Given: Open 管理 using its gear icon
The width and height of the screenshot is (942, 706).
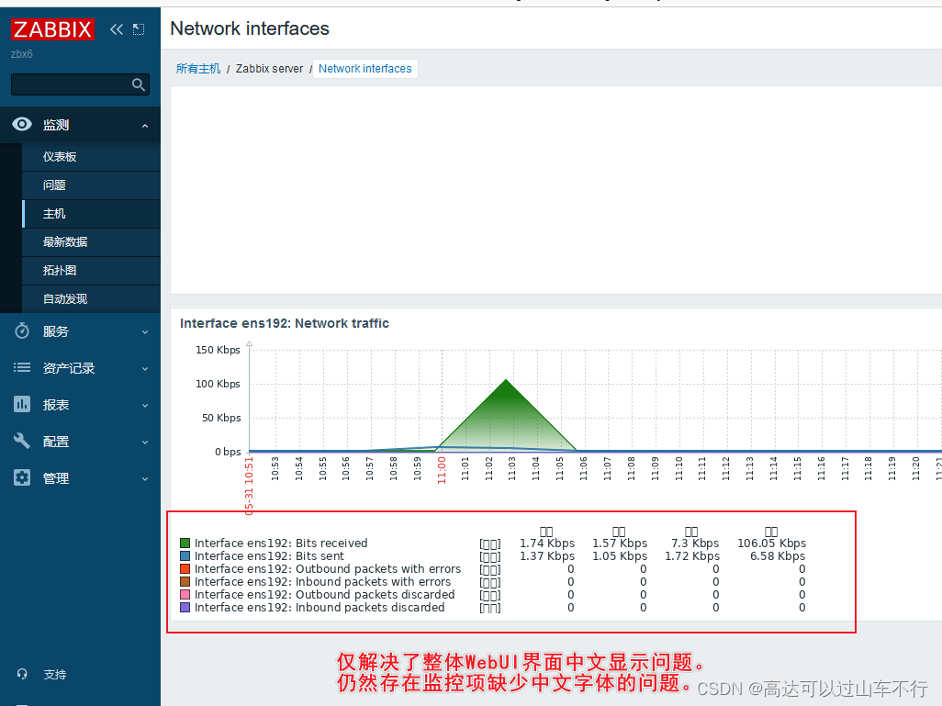Looking at the screenshot, I should pyautogui.click(x=21, y=477).
